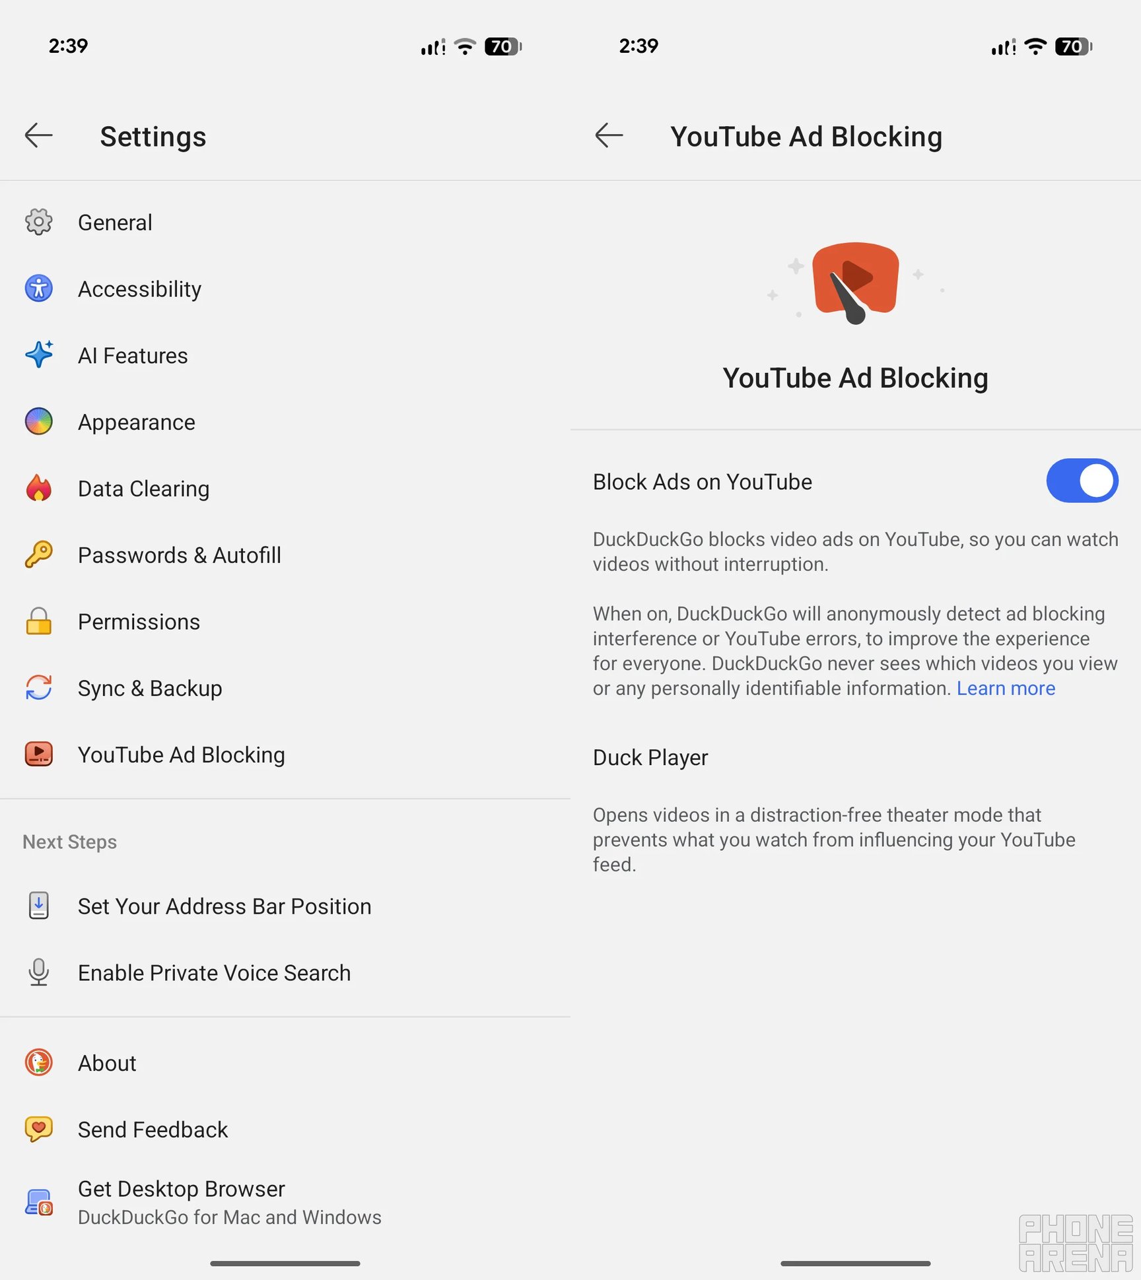Tap the Settings page title

tap(153, 137)
